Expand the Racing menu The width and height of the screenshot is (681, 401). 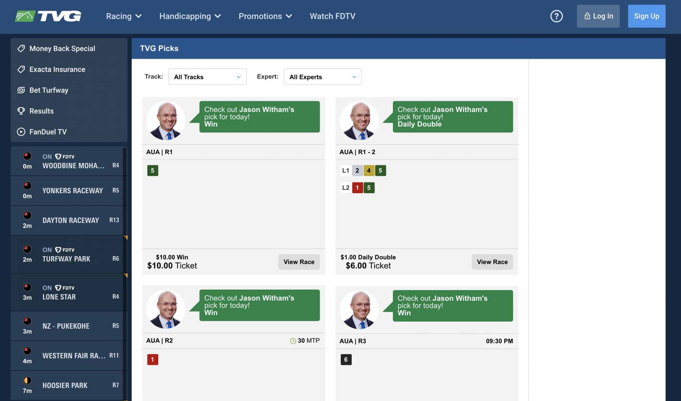[x=124, y=16]
